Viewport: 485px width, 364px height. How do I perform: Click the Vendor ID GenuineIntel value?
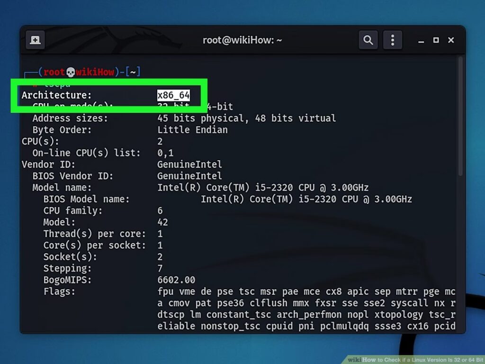click(189, 164)
